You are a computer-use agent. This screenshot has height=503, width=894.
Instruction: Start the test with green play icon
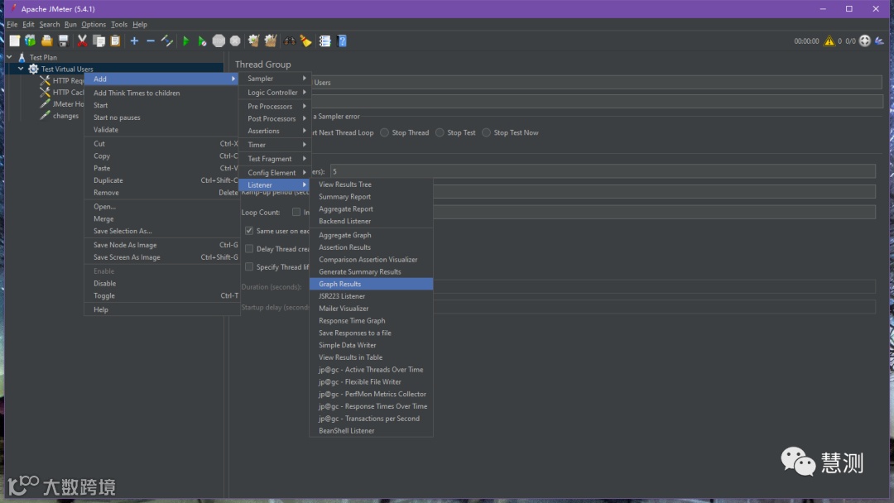click(185, 41)
